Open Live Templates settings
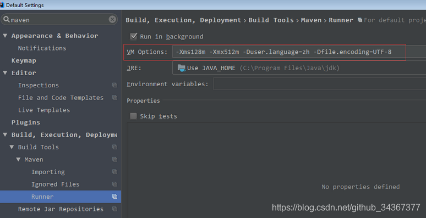Viewport: 426px width, 218px height. (x=44, y=110)
